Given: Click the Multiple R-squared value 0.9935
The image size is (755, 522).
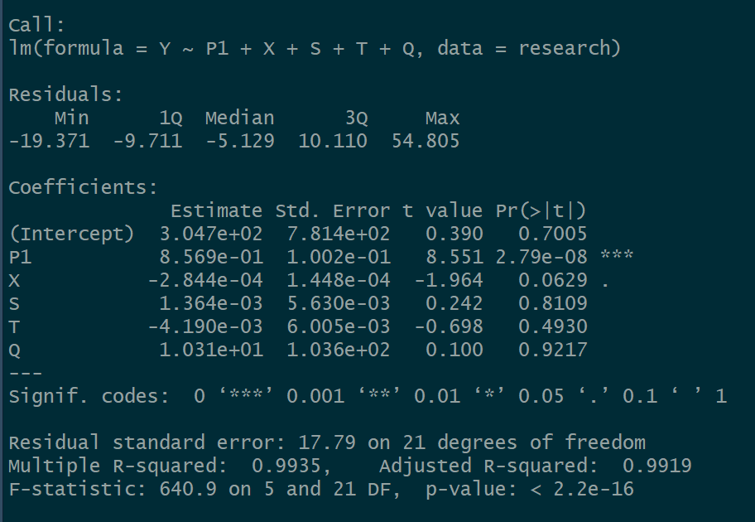Looking at the screenshot, I should 286,466.
